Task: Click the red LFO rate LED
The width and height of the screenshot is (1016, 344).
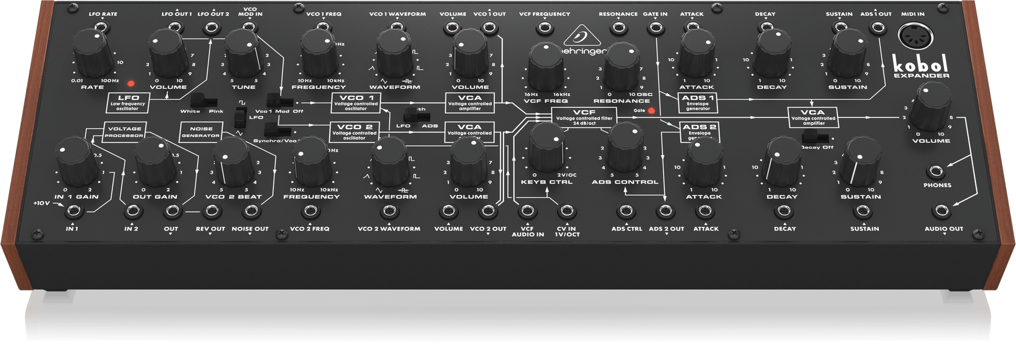Action: click(130, 83)
